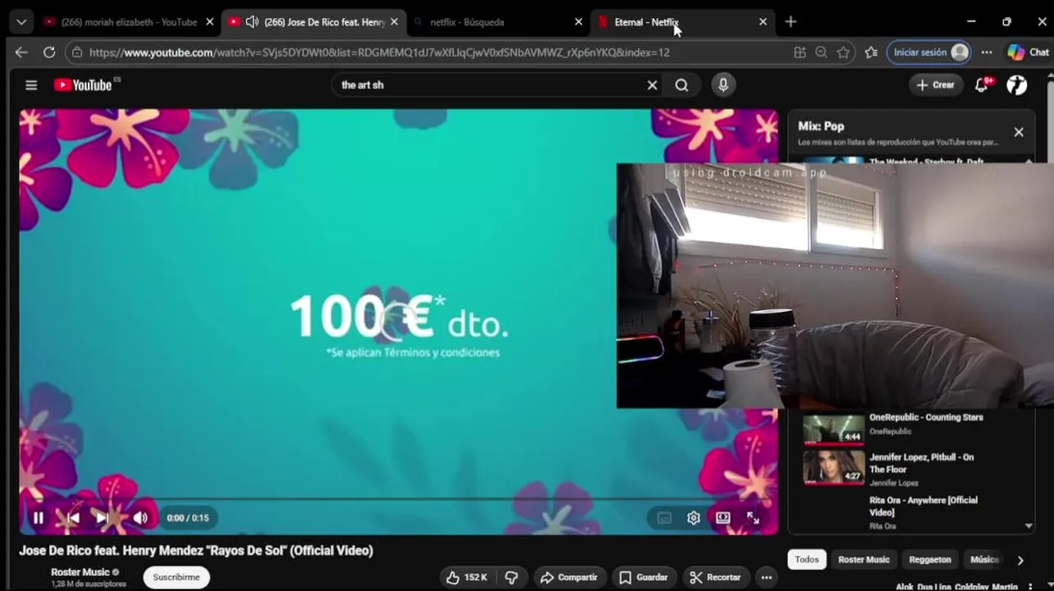Click the Crear button
Screen dimensions: 1054x591
click(936, 85)
